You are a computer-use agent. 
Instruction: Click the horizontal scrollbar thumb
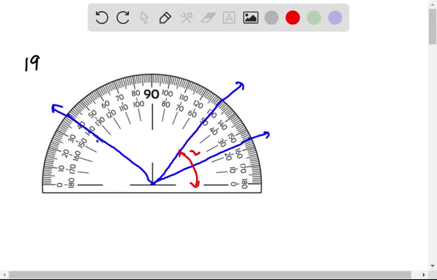[x=210, y=275]
